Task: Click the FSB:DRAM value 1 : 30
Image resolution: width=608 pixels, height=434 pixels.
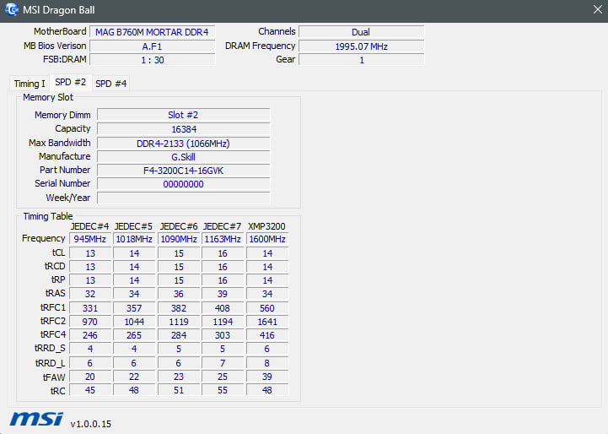Action: 152,60
